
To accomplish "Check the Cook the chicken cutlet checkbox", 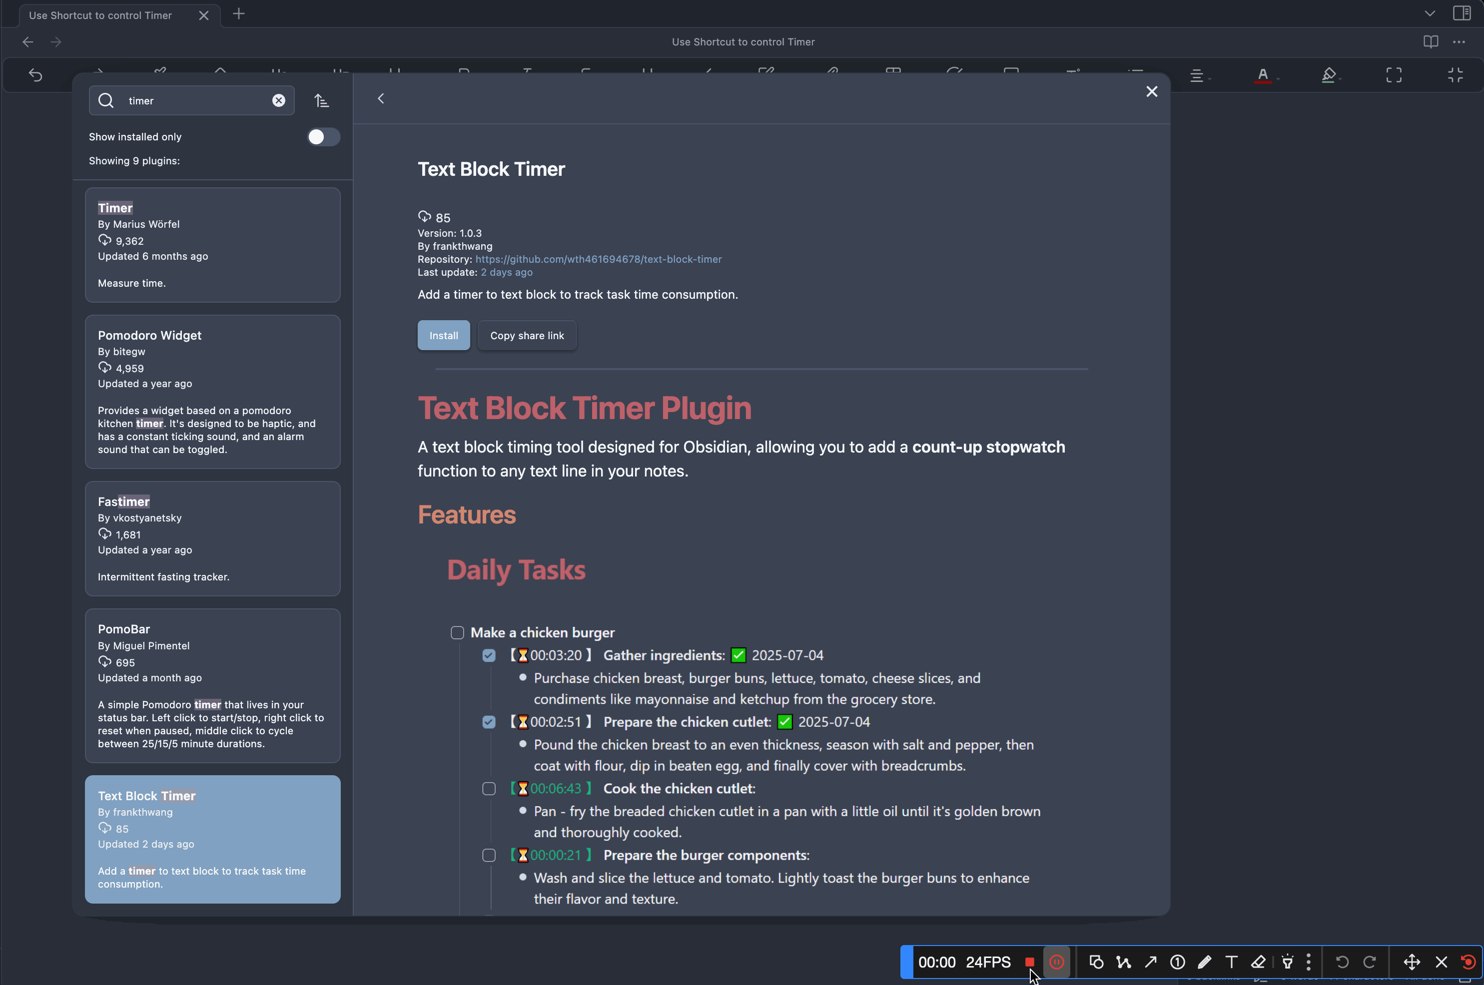I will click(x=489, y=788).
